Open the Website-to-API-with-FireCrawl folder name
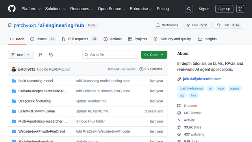 point(42,131)
